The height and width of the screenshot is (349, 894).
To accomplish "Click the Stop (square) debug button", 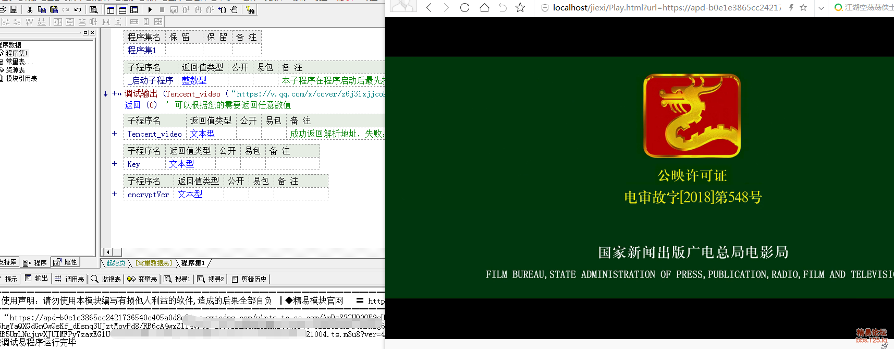I will pos(162,9).
